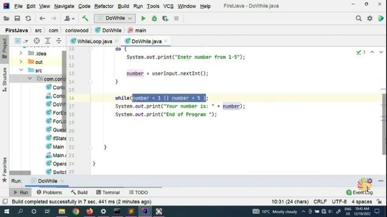Viewport: 387px width, 217px height.
Task: Click the inspection checkmark widget
Action: pos(361,52)
